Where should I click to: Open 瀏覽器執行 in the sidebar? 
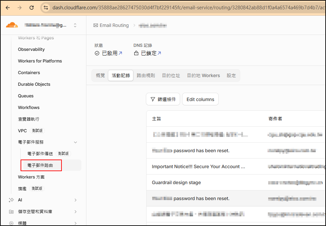click(29, 119)
